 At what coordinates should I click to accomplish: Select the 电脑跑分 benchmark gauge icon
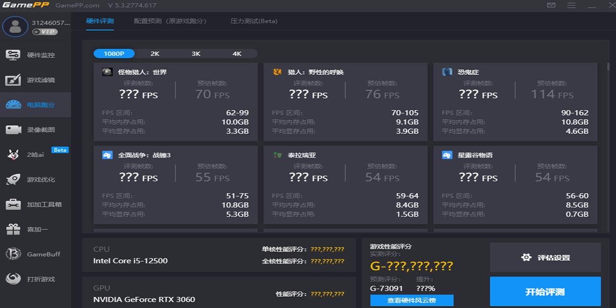[x=13, y=105]
